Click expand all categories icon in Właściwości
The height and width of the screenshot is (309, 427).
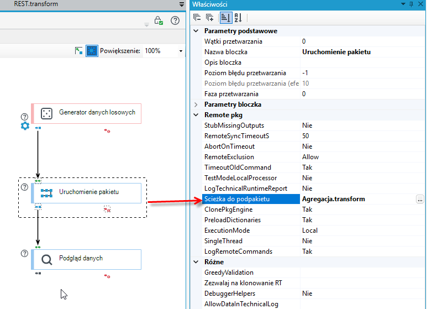[210, 18]
